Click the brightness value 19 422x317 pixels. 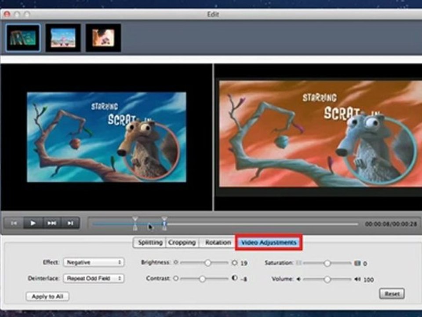(x=244, y=263)
